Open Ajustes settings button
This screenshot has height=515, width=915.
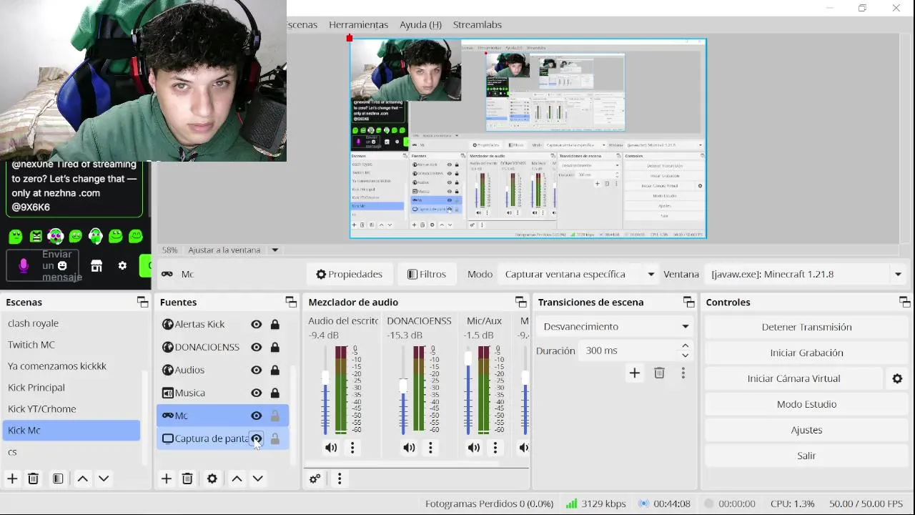tap(806, 430)
